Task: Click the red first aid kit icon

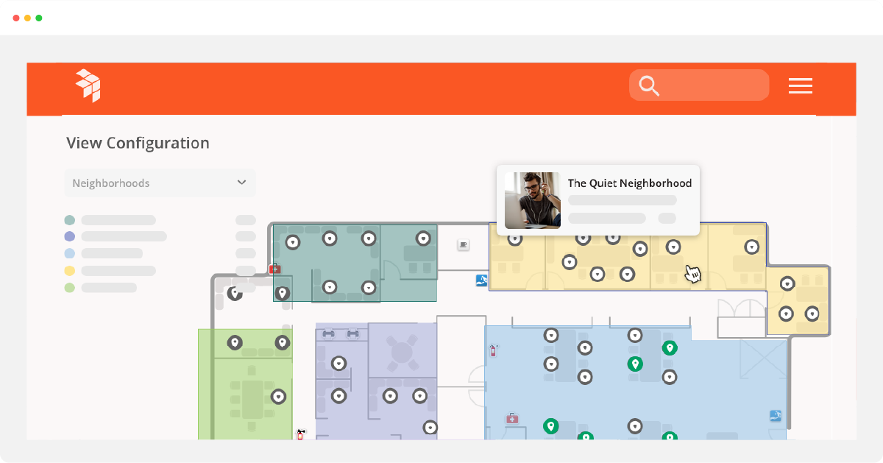Action: point(275,269)
